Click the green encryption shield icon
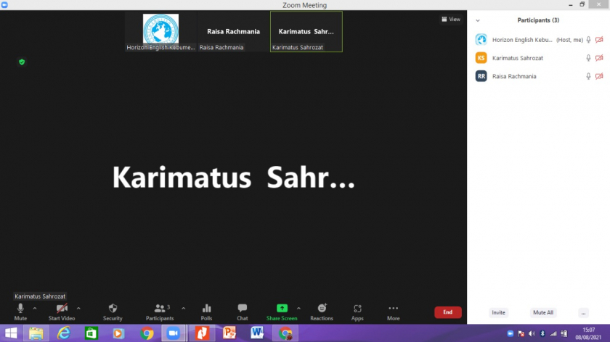This screenshot has width=610, height=342. click(x=22, y=62)
